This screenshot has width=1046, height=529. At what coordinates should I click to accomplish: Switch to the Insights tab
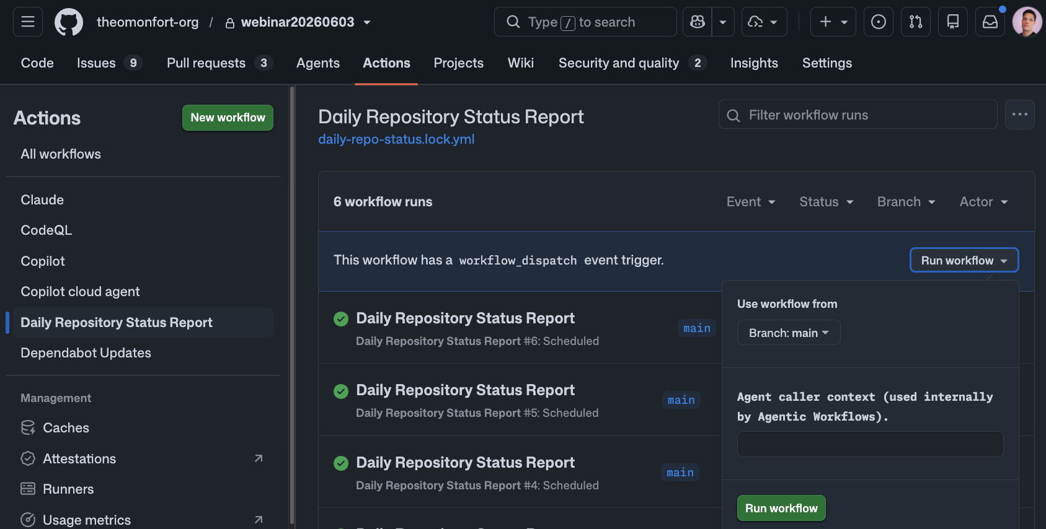(754, 63)
